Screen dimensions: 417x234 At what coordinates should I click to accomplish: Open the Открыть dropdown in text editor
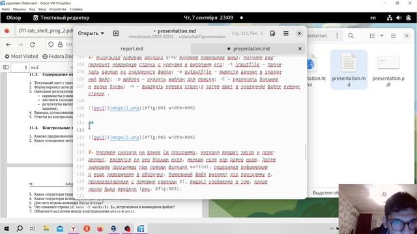click(91, 33)
